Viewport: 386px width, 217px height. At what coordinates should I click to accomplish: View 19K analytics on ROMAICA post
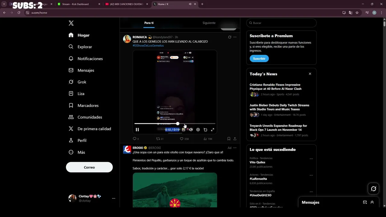pyautogui.click(x=208, y=139)
